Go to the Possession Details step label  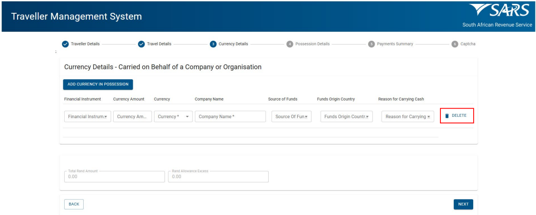312,44
